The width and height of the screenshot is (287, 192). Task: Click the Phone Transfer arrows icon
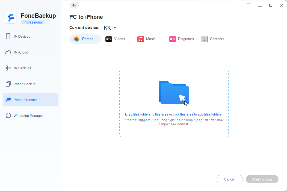click(8, 100)
